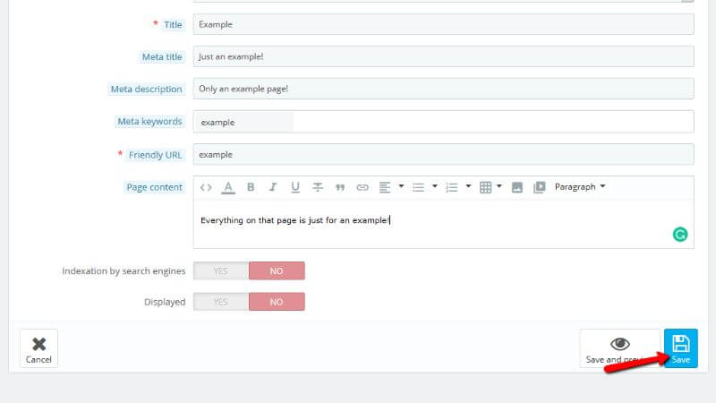Click inside page content text area
The height and width of the screenshot is (403, 716).
point(443,224)
